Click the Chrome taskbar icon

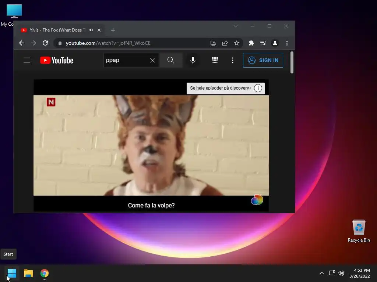pyautogui.click(x=45, y=273)
